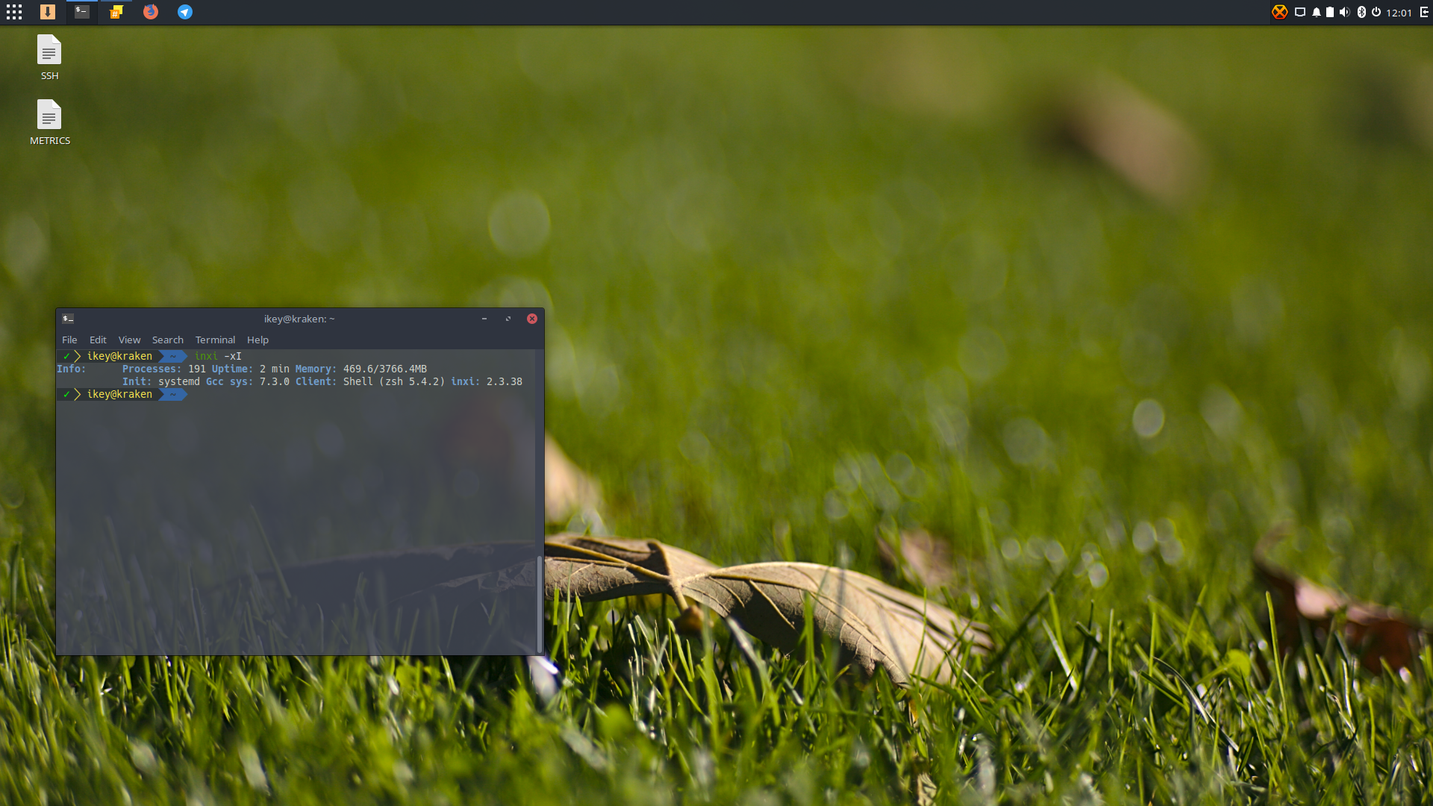Viewport: 1433px width, 806px height.
Task: Close the ikey@kraken terminal window
Action: click(532, 319)
